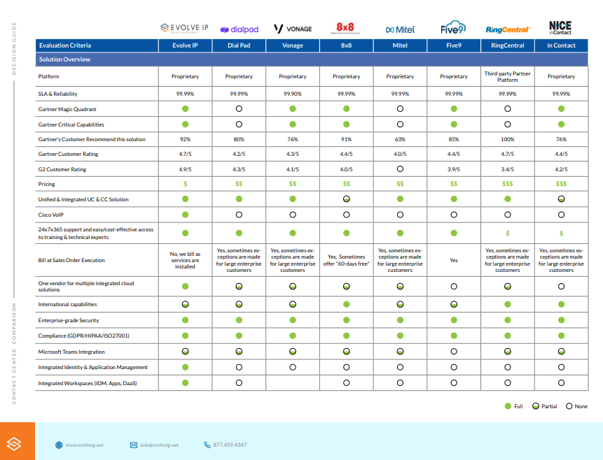The height and width of the screenshot is (460, 603).
Task: Click the Cisco VoIP row label
Action: pos(50,215)
